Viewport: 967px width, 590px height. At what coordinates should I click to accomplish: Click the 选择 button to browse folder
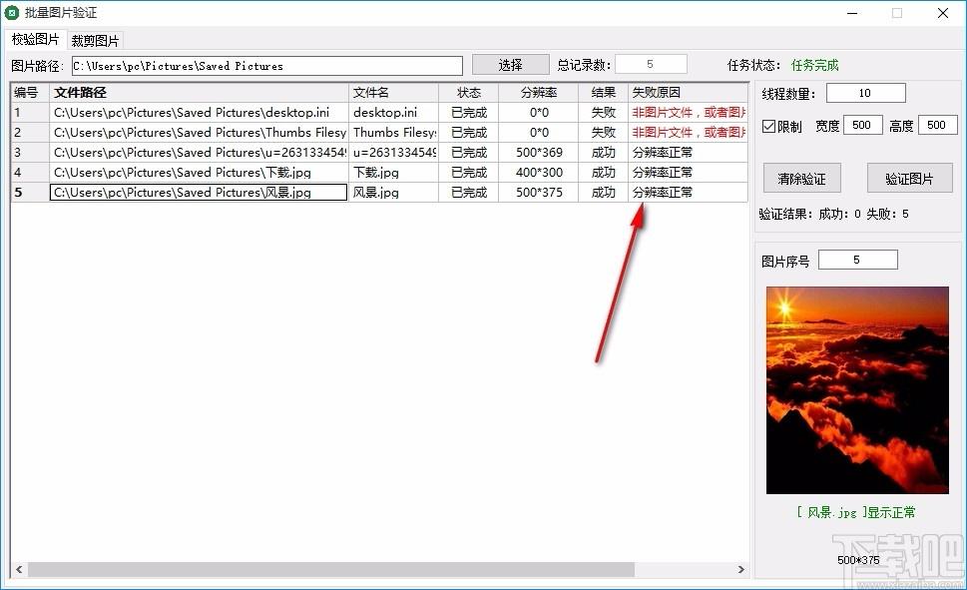510,65
